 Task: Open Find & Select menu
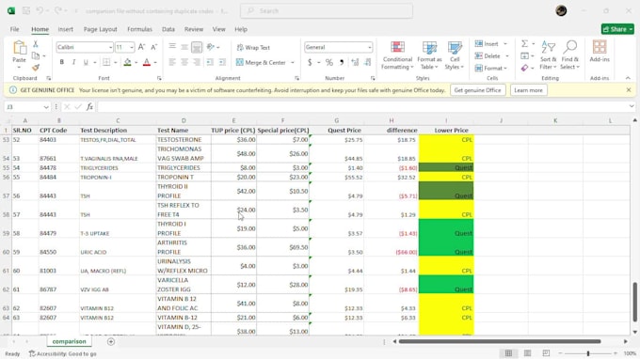(x=569, y=55)
